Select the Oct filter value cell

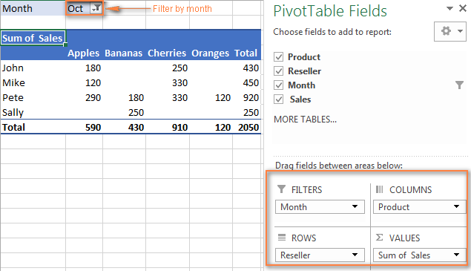pyautogui.click(x=78, y=8)
